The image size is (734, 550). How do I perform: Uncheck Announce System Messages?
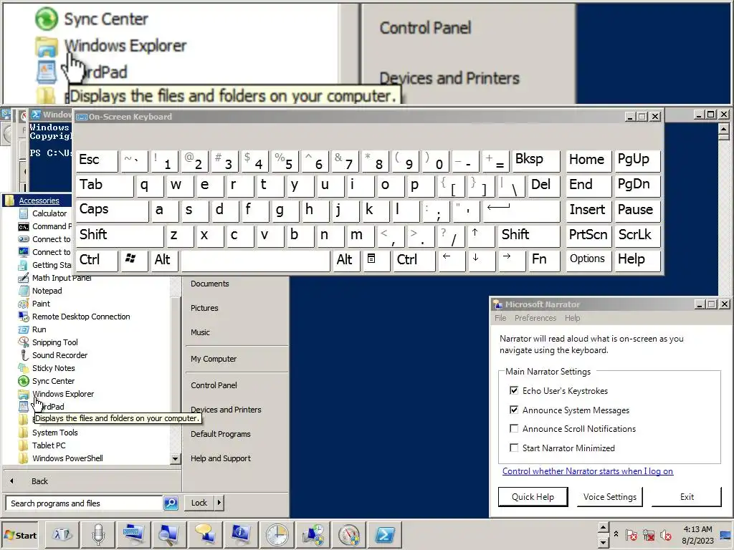coord(514,410)
